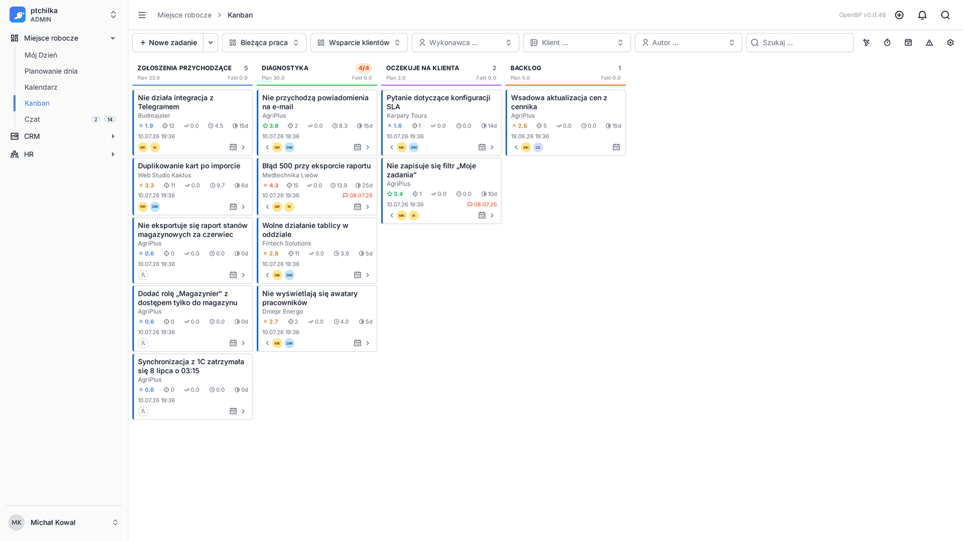Move 'Błąd 500 przy eksporcie raportu' left

click(x=267, y=207)
